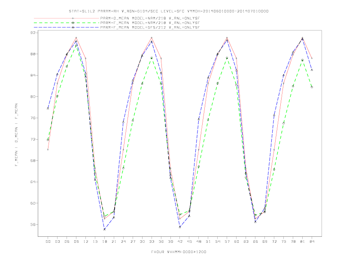
Task: Click the green circle data point at hour 33
Action: pos(152,58)
